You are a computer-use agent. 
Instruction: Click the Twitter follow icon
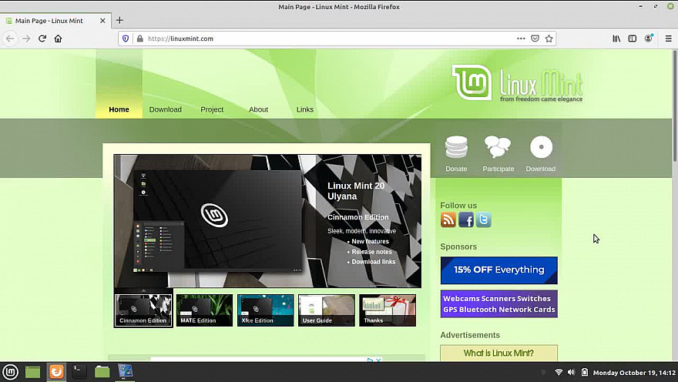[x=483, y=220]
